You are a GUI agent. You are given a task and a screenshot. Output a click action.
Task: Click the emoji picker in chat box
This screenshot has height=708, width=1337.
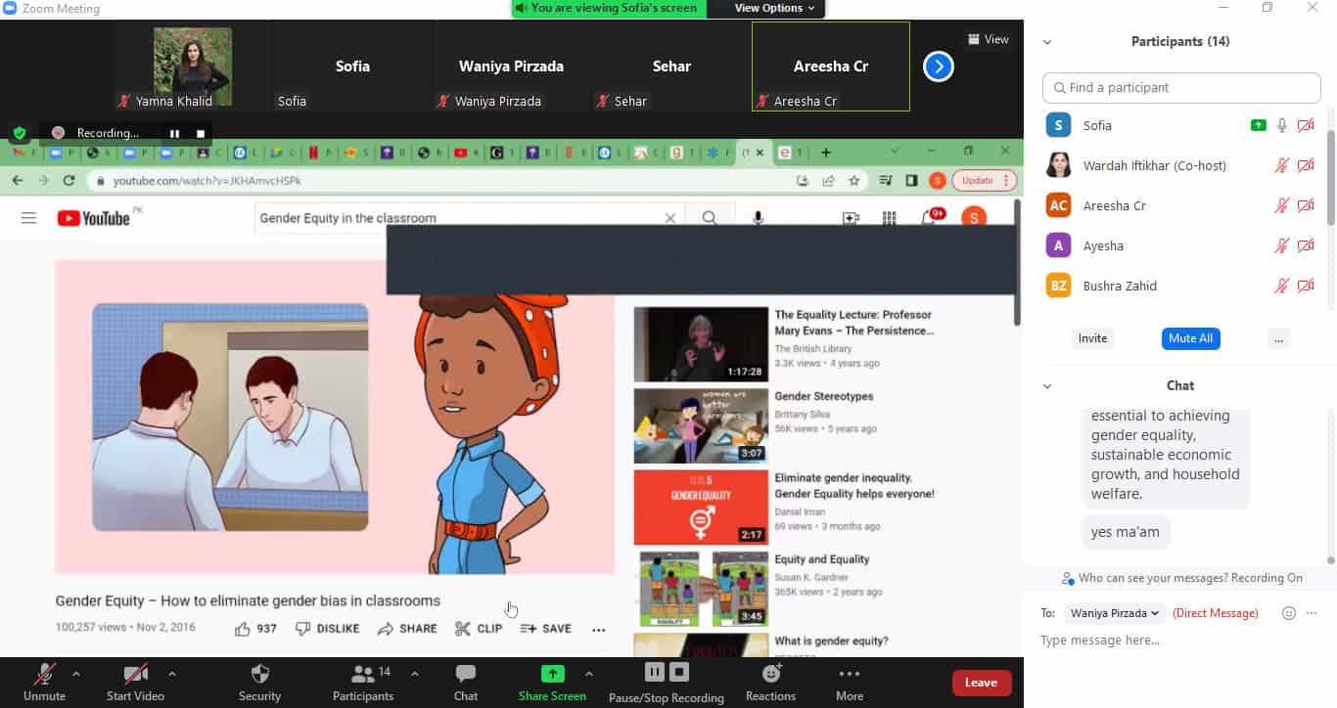tap(1289, 613)
